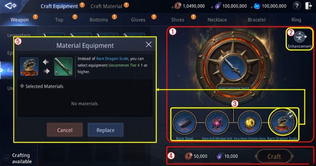Screen dimensions: 316x166
Task: Add more copper coins with plus sign
Action: click(x=173, y=8)
